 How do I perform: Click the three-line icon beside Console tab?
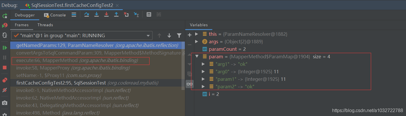pyautogui.click(x=74, y=15)
